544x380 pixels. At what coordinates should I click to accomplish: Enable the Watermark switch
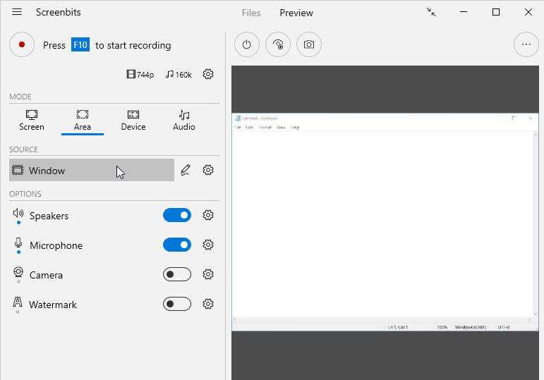pyautogui.click(x=177, y=304)
